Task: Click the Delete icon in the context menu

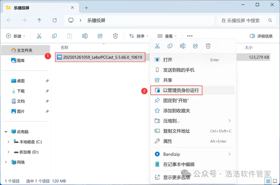Action: 208,46
